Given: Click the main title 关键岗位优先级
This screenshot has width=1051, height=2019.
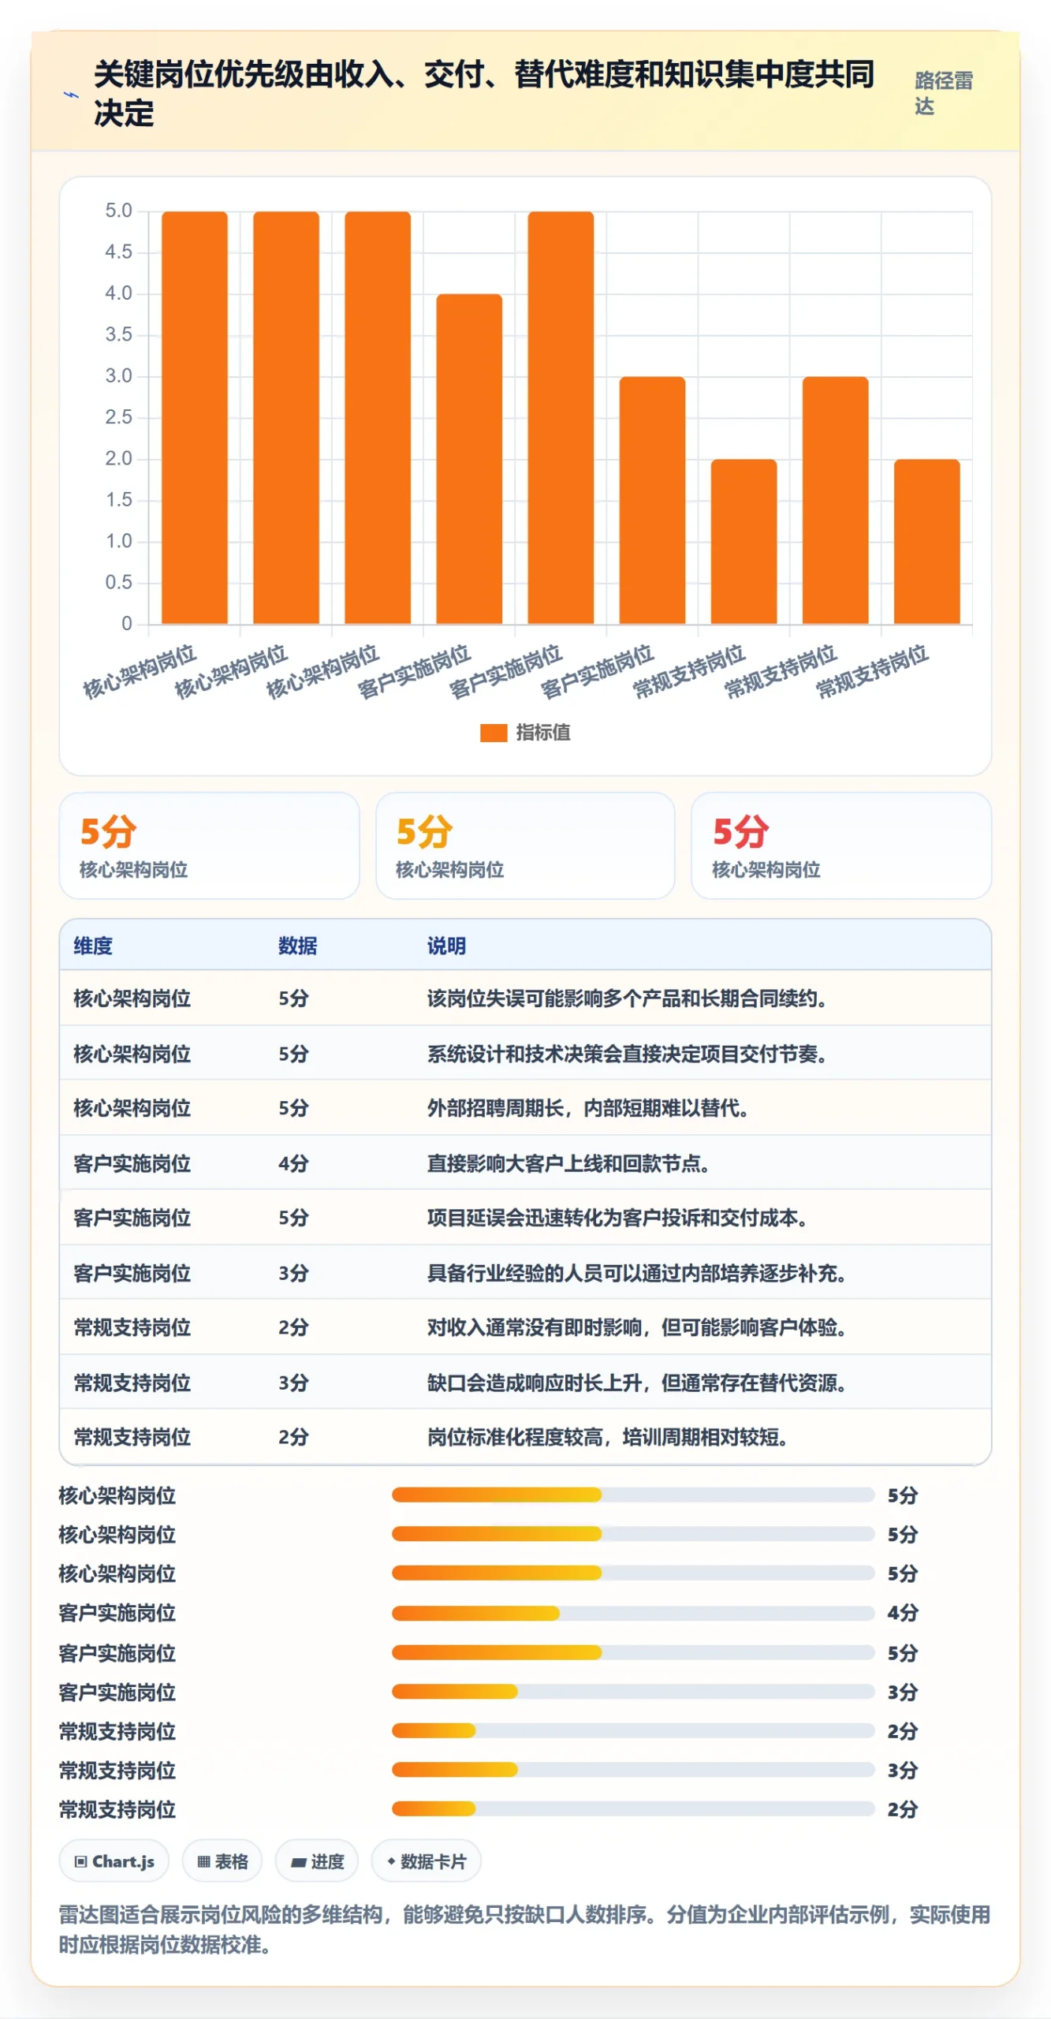Looking at the screenshot, I should point(484,94).
